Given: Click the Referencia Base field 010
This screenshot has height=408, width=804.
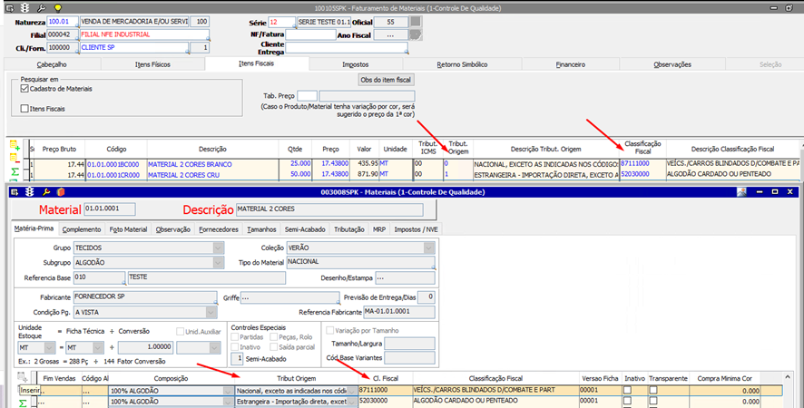Looking at the screenshot, I should [x=99, y=277].
